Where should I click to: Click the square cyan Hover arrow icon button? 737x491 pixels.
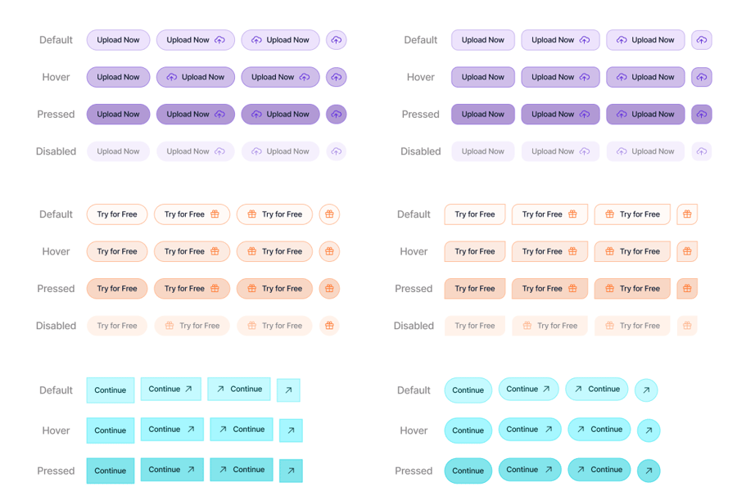coord(291,430)
